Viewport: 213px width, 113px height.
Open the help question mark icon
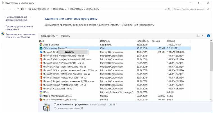point(208,36)
